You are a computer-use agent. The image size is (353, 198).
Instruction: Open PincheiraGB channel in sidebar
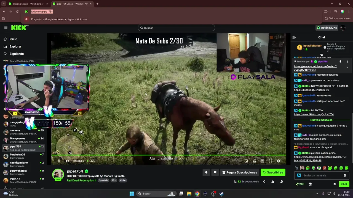pos(23,156)
